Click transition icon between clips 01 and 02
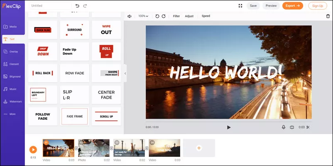 point(76,148)
